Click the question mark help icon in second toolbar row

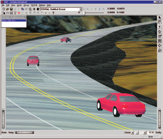53,13
